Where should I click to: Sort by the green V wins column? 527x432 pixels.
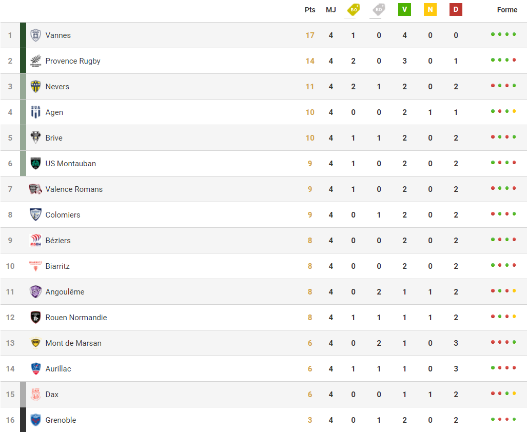pyautogui.click(x=404, y=9)
